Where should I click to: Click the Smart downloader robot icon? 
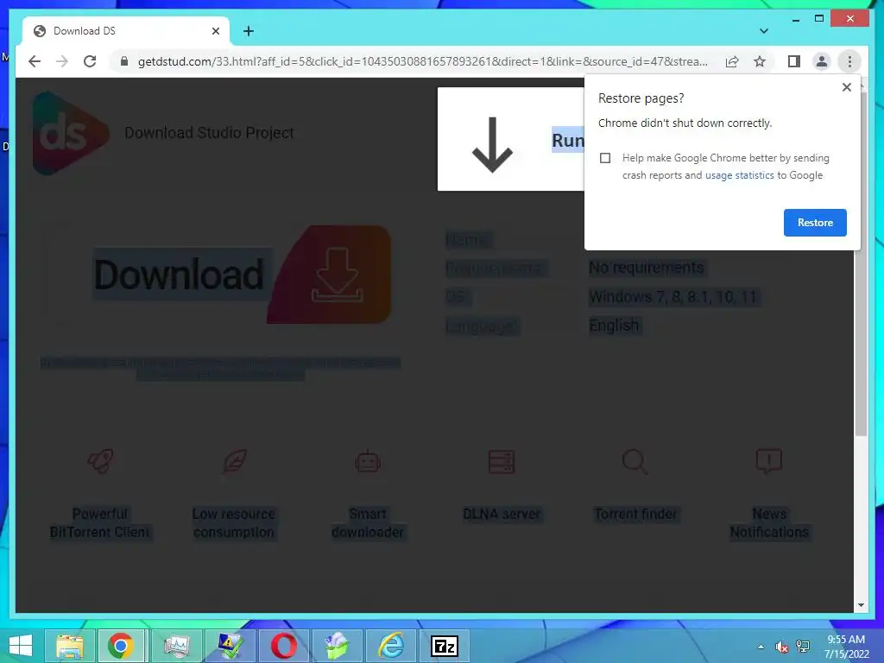coord(368,461)
